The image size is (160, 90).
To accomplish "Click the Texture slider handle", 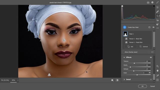I will pos(134,63).
